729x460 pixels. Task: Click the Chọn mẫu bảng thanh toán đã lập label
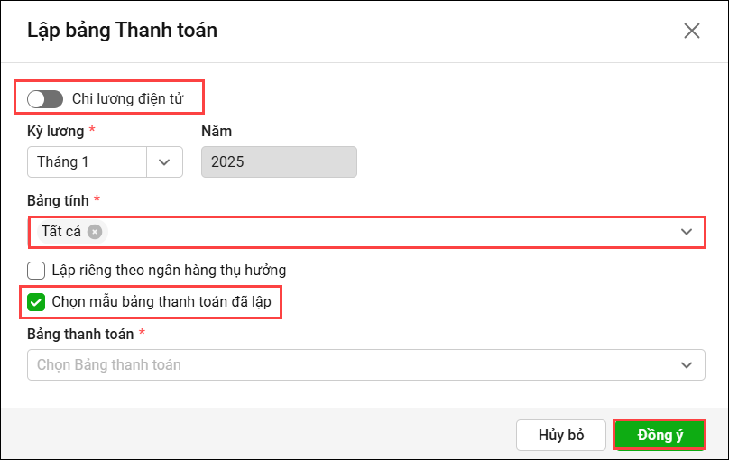pyautogui.click(x=161, y=302)
